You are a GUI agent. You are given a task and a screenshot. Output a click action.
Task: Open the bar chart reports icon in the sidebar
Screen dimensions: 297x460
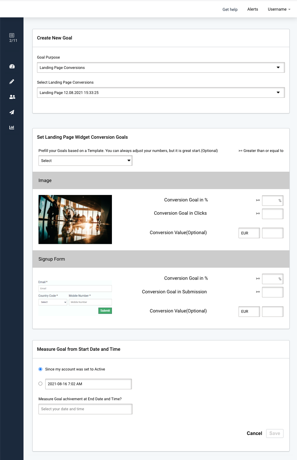coord(12,128)
